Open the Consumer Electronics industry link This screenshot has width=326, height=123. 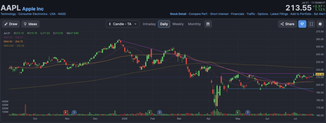point(33,14)
